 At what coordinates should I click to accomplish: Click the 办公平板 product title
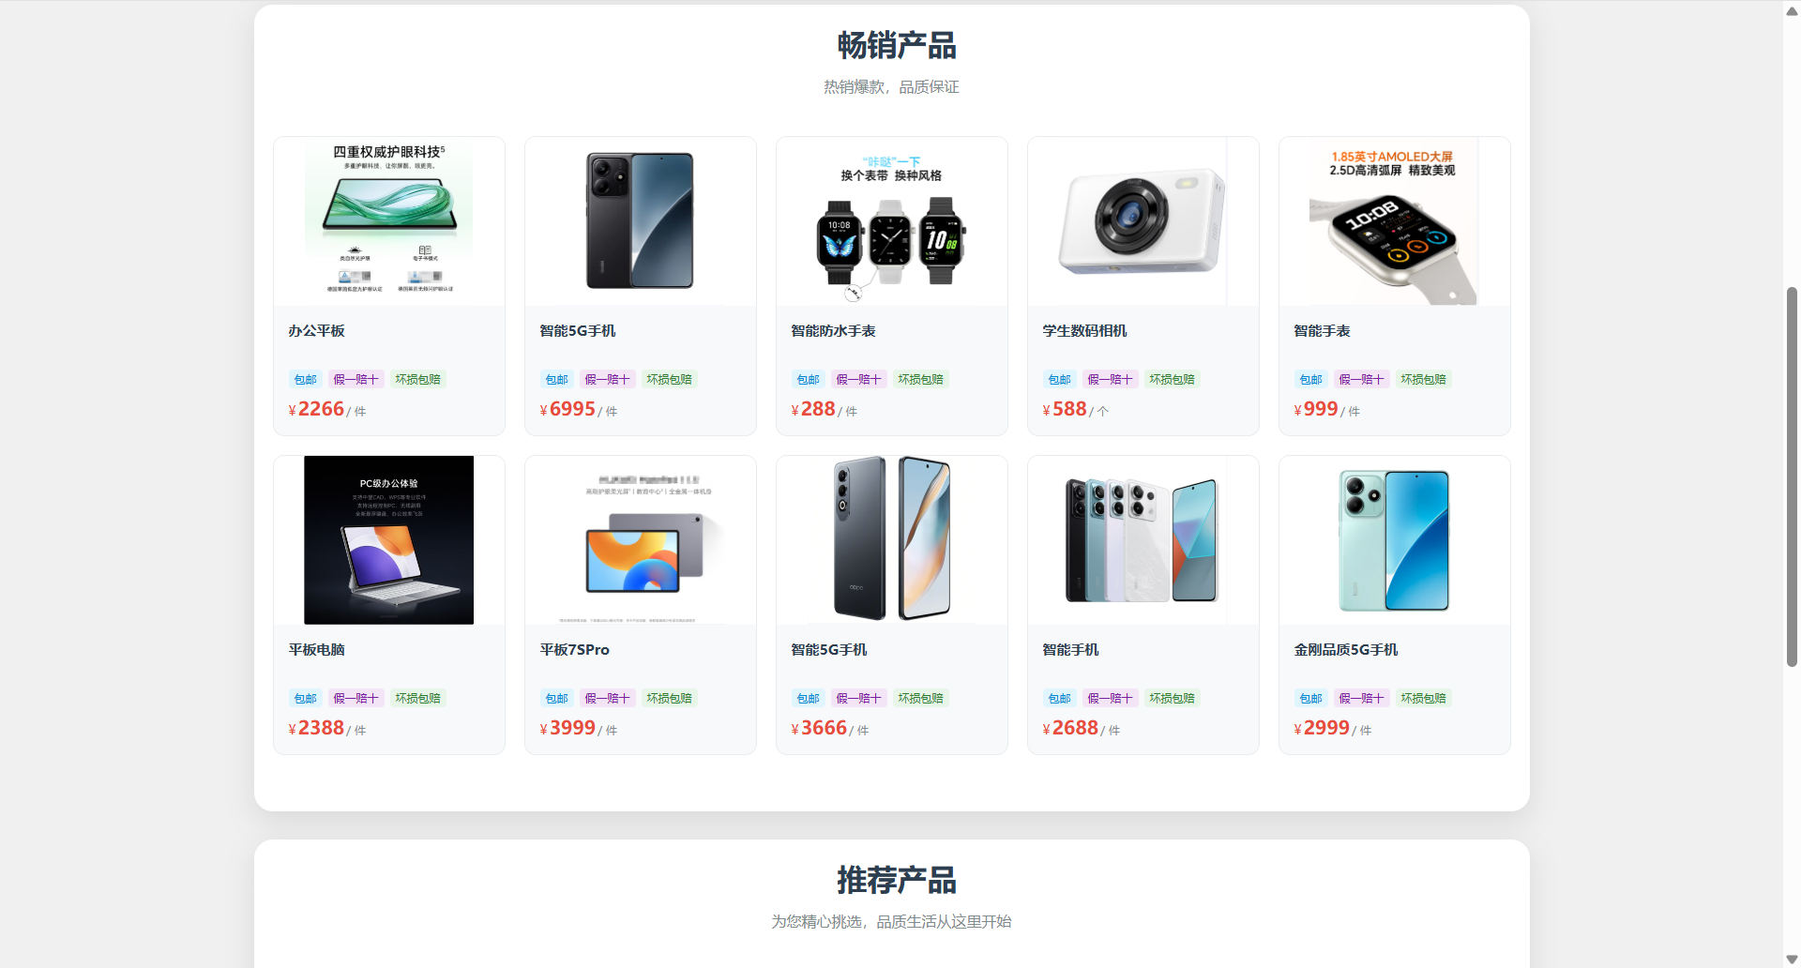click(x=317, y=331)
